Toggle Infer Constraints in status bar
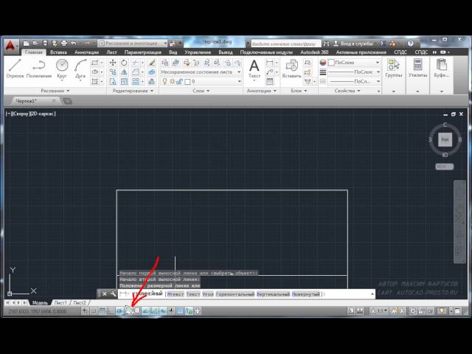 pyautogui.click(x=86, y=311)
